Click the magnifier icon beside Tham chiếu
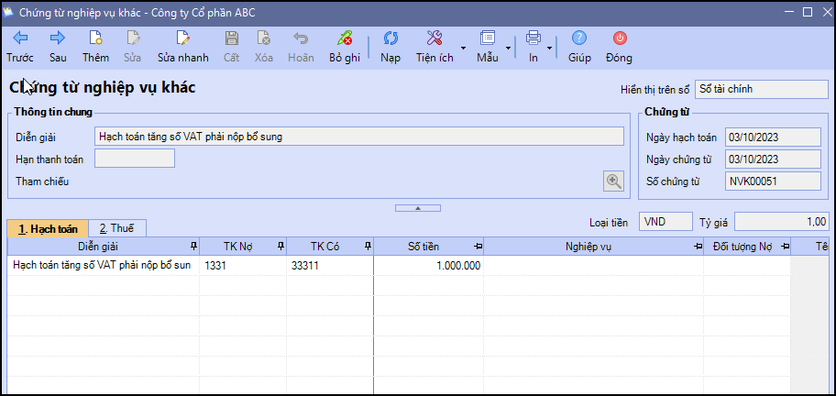 tap(613, 181)
